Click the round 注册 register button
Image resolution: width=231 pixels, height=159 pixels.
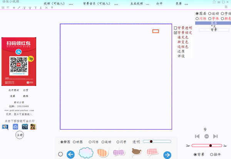[x=20, y=135]
